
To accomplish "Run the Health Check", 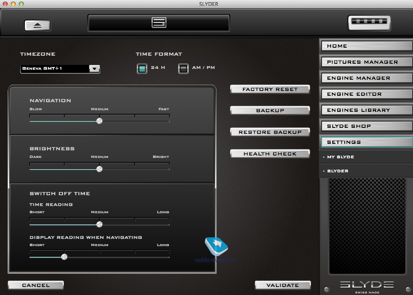I will point(270,154).
